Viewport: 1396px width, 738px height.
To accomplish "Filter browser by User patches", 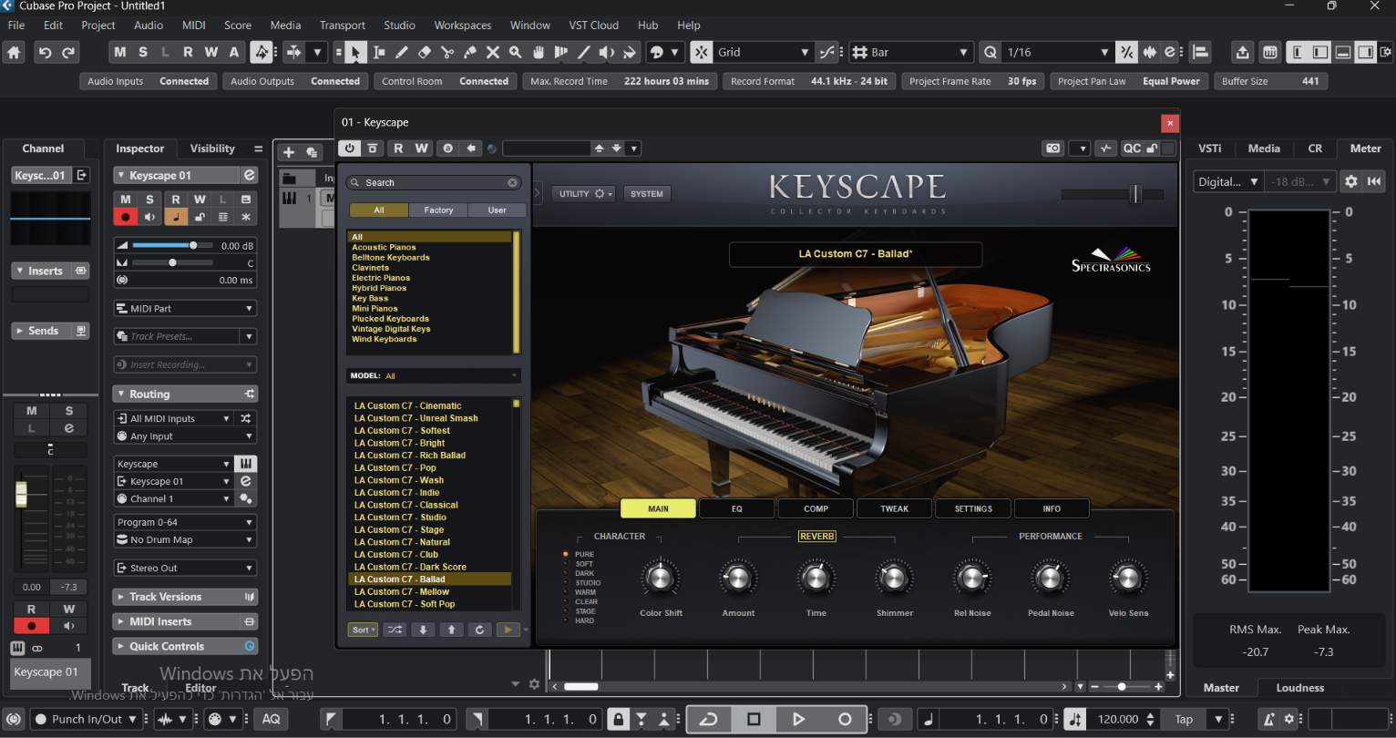I will click(x=497, y=210).
